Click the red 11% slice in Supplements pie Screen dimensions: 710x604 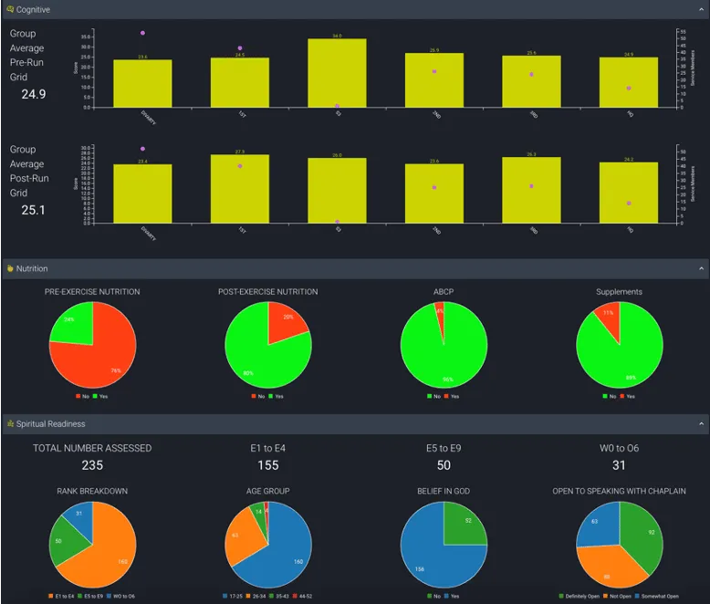[x=610, y=319]
